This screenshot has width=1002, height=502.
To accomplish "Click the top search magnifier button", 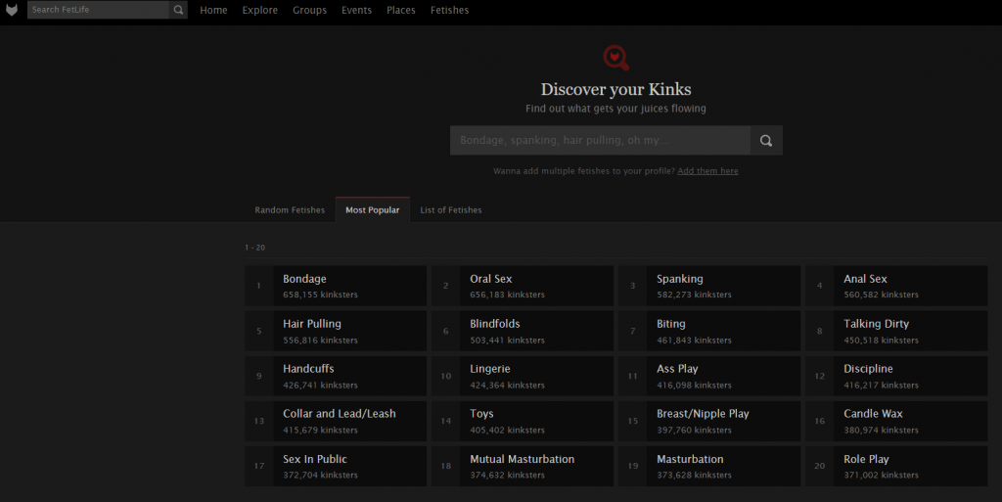I will point(178,10).
